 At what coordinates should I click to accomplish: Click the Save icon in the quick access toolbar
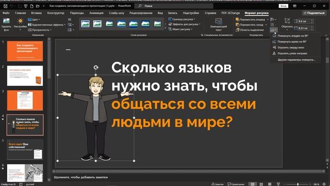(x=6, y=6)
